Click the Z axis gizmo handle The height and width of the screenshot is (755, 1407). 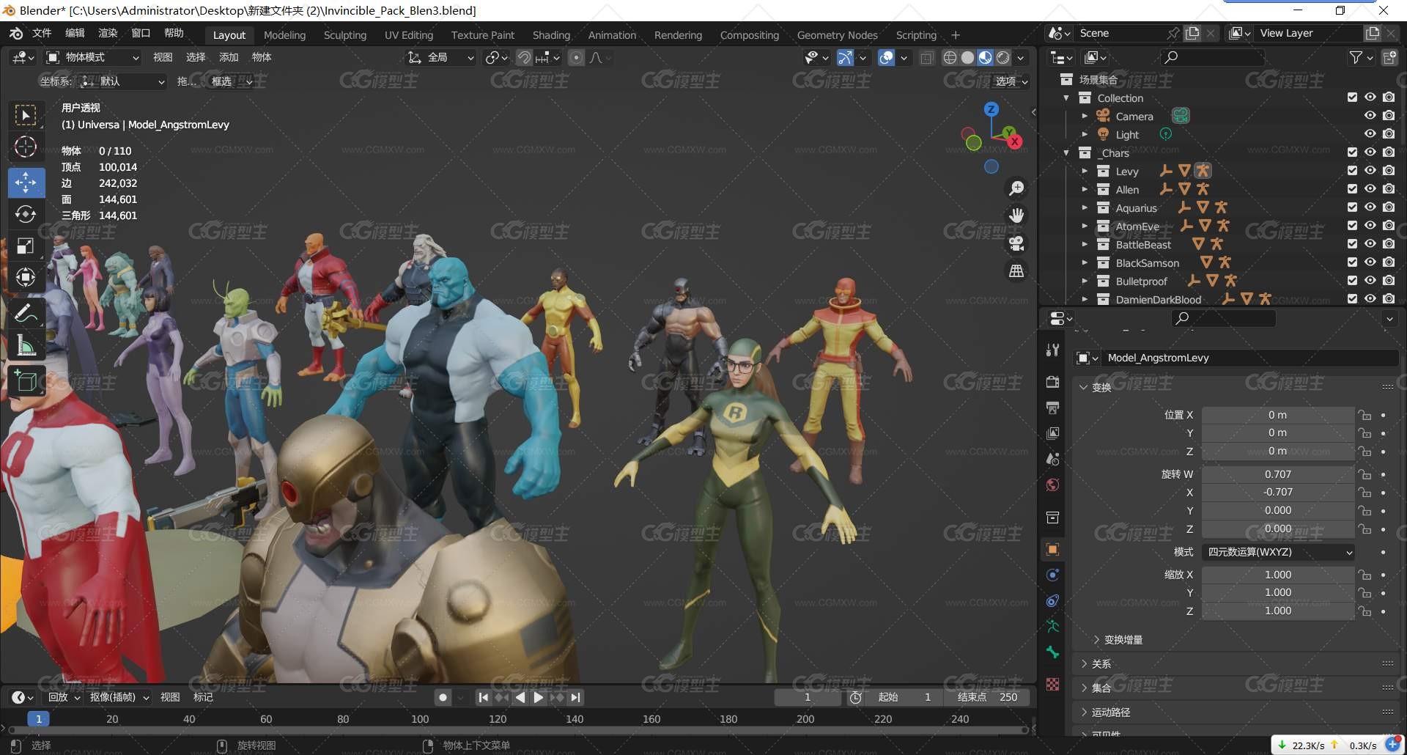click(x=991, y=109)
